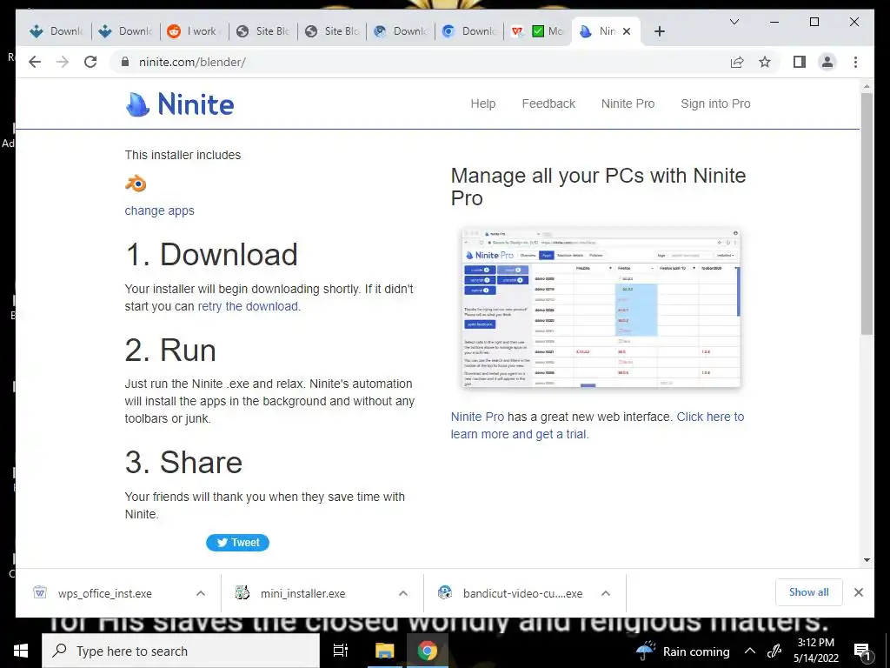Click the Windows taskbar search box
The image size is (890, 668).
181,651
